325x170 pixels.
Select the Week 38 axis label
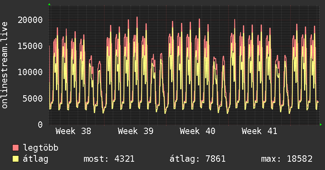coord(73,131)
